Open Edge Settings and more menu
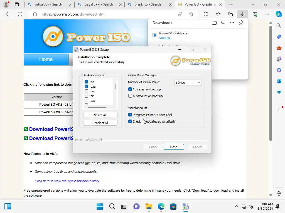This screenshot has width=285, height=213. coord(267,14)
